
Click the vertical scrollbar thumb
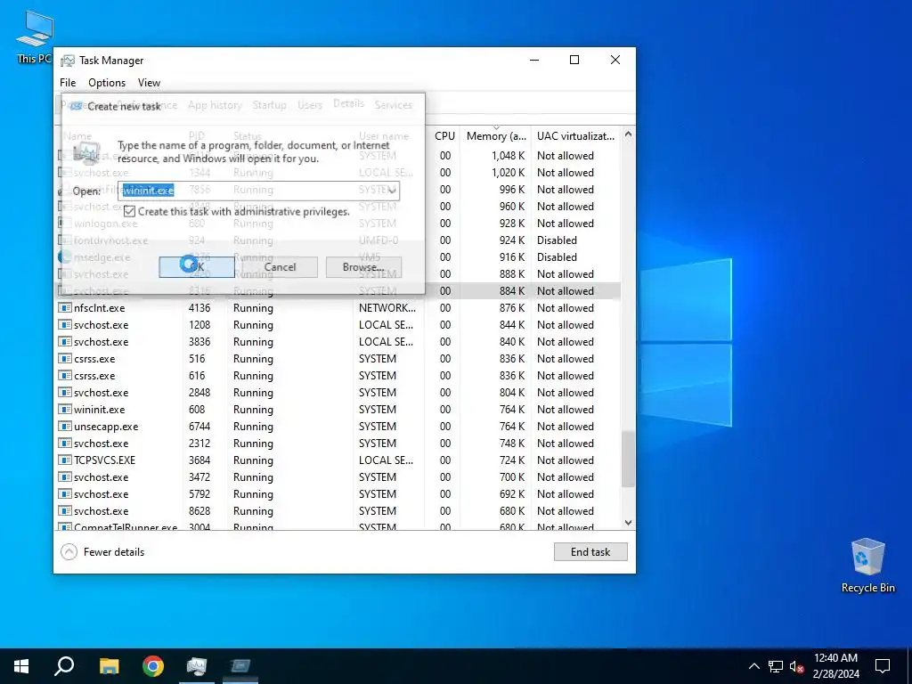628,459
